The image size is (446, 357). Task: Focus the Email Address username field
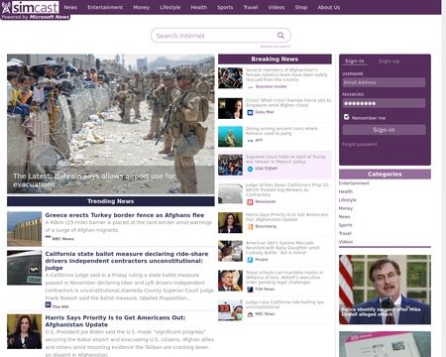point(384,82)
